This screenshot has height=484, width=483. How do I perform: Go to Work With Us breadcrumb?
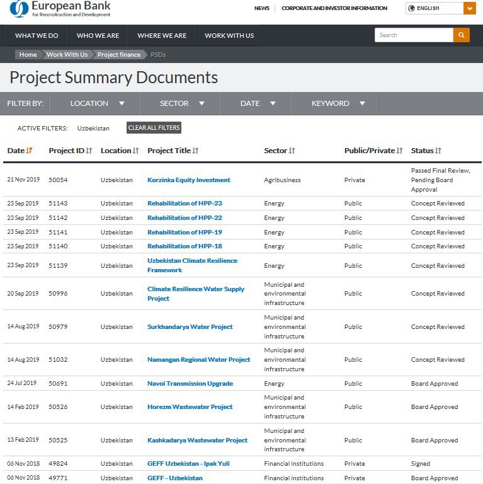click(67, 55)
